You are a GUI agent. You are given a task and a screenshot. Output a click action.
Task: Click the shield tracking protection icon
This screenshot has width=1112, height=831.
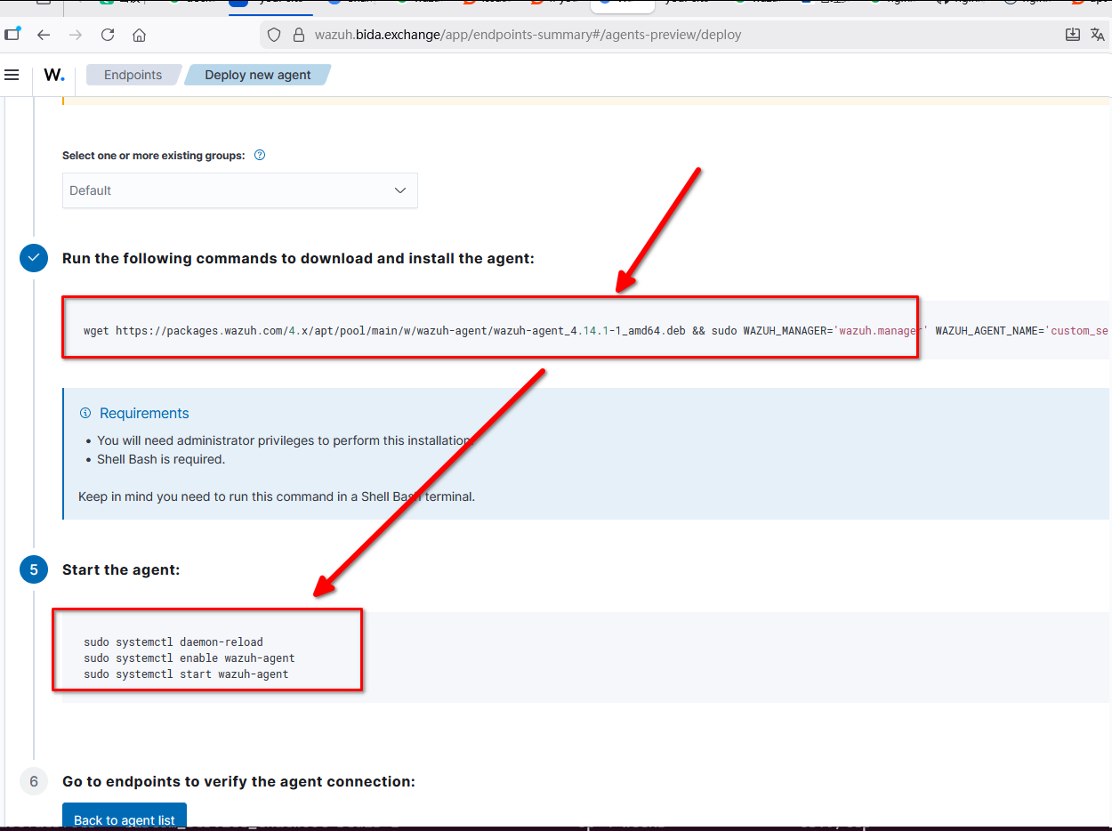(x=275, y=35)
